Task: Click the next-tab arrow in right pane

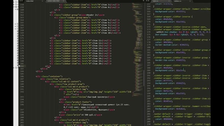Action: [x=149, y=1]
